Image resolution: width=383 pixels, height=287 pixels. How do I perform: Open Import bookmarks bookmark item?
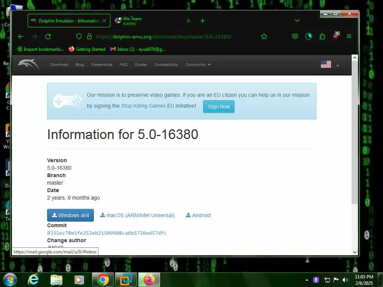pos(40,49)
